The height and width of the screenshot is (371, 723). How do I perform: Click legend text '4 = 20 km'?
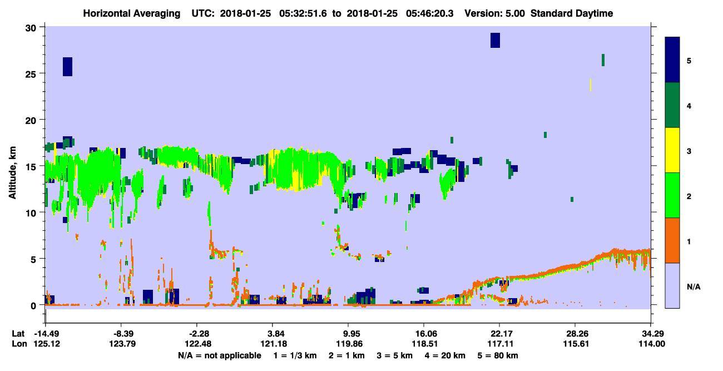click(x=447, y=355)
